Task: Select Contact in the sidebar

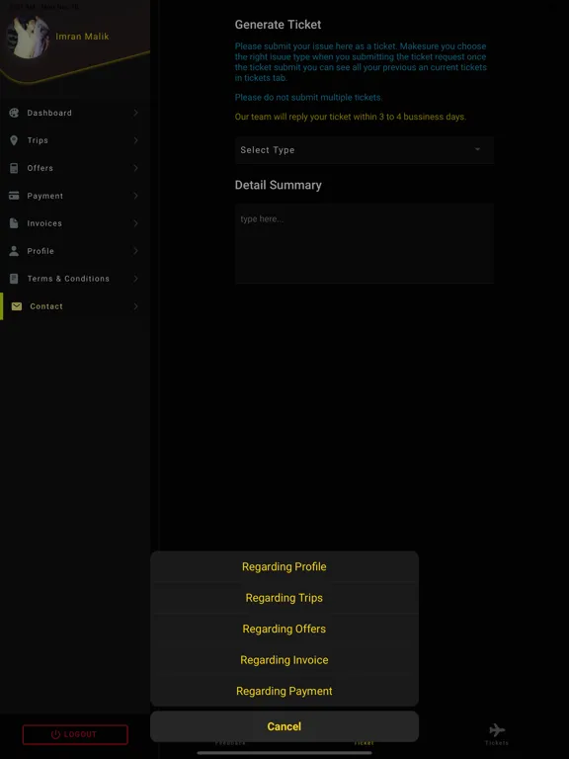Action: click(x=75, y=306)
